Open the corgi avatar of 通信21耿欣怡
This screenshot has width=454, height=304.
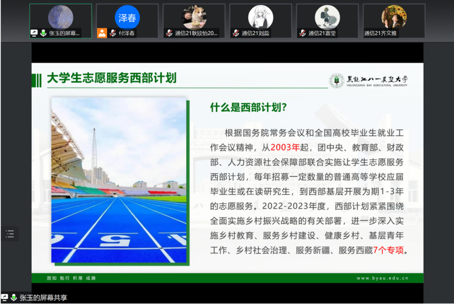pyautogui.click(x=194, y=17)
